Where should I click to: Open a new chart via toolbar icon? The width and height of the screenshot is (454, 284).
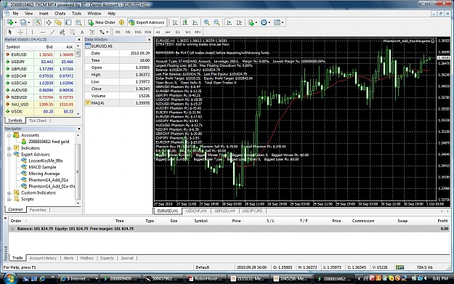coord(10,23)
